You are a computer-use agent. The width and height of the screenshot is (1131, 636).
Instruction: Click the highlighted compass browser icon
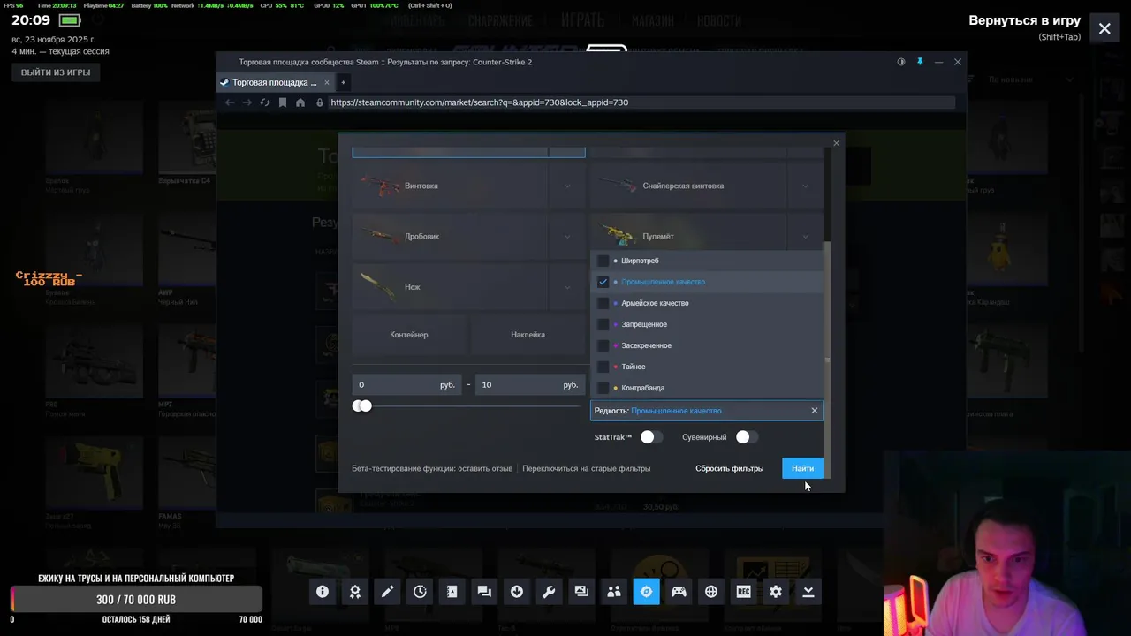click(646, 592)
